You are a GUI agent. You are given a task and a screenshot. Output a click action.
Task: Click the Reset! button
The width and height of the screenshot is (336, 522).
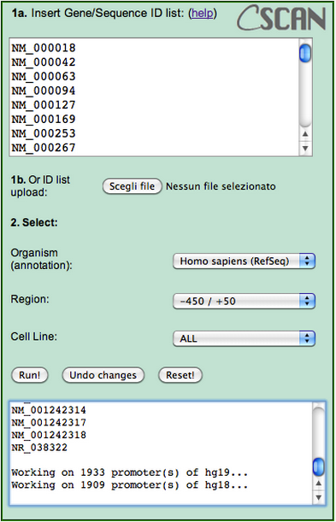point(180,375)
